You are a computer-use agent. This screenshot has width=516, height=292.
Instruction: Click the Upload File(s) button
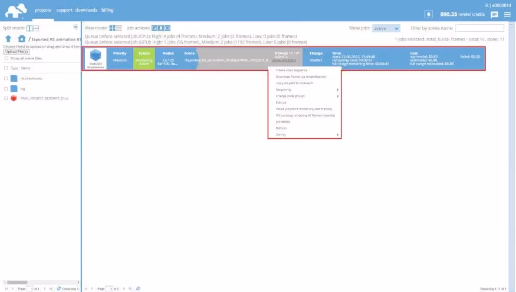17,52
